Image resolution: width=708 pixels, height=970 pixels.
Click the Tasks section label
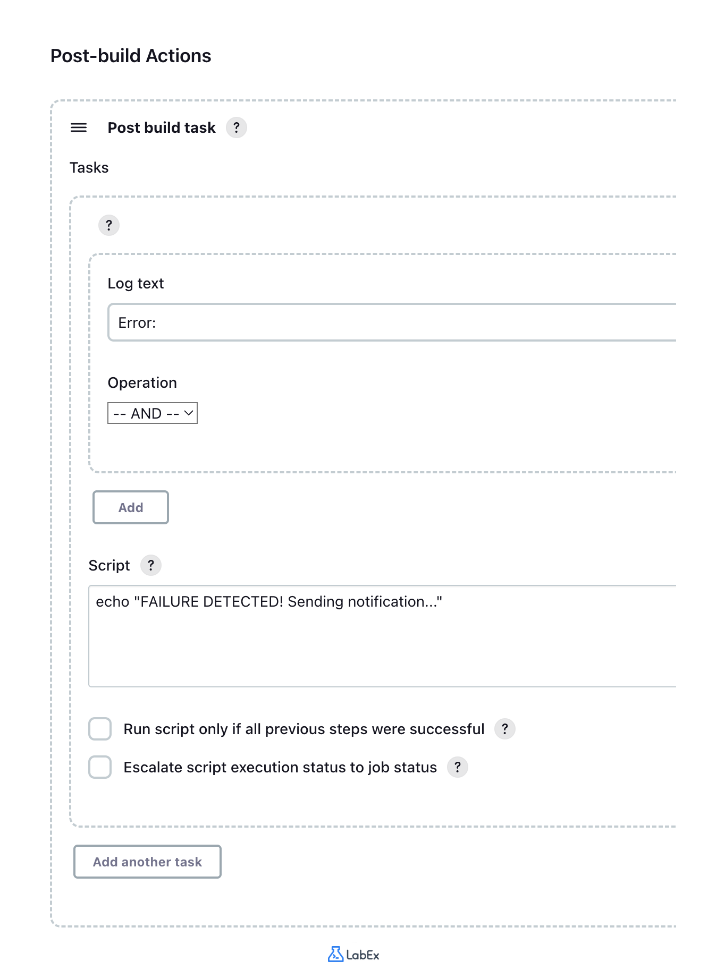[88, 167]
